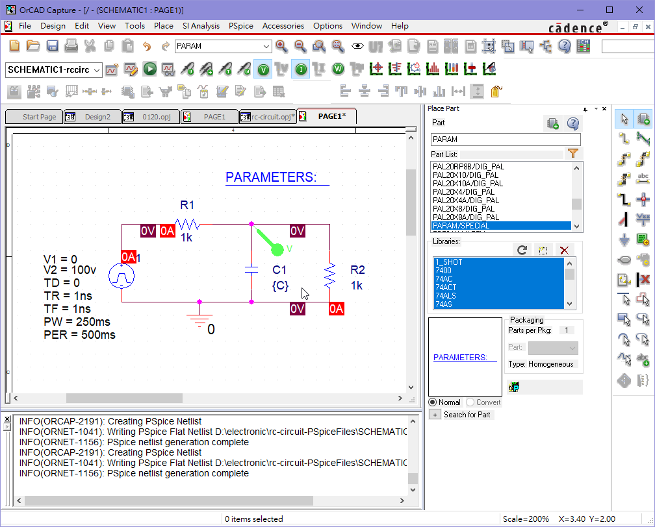Open the Place Part panel options arrow
Screen dimensions: 655x527
(596, 109)
